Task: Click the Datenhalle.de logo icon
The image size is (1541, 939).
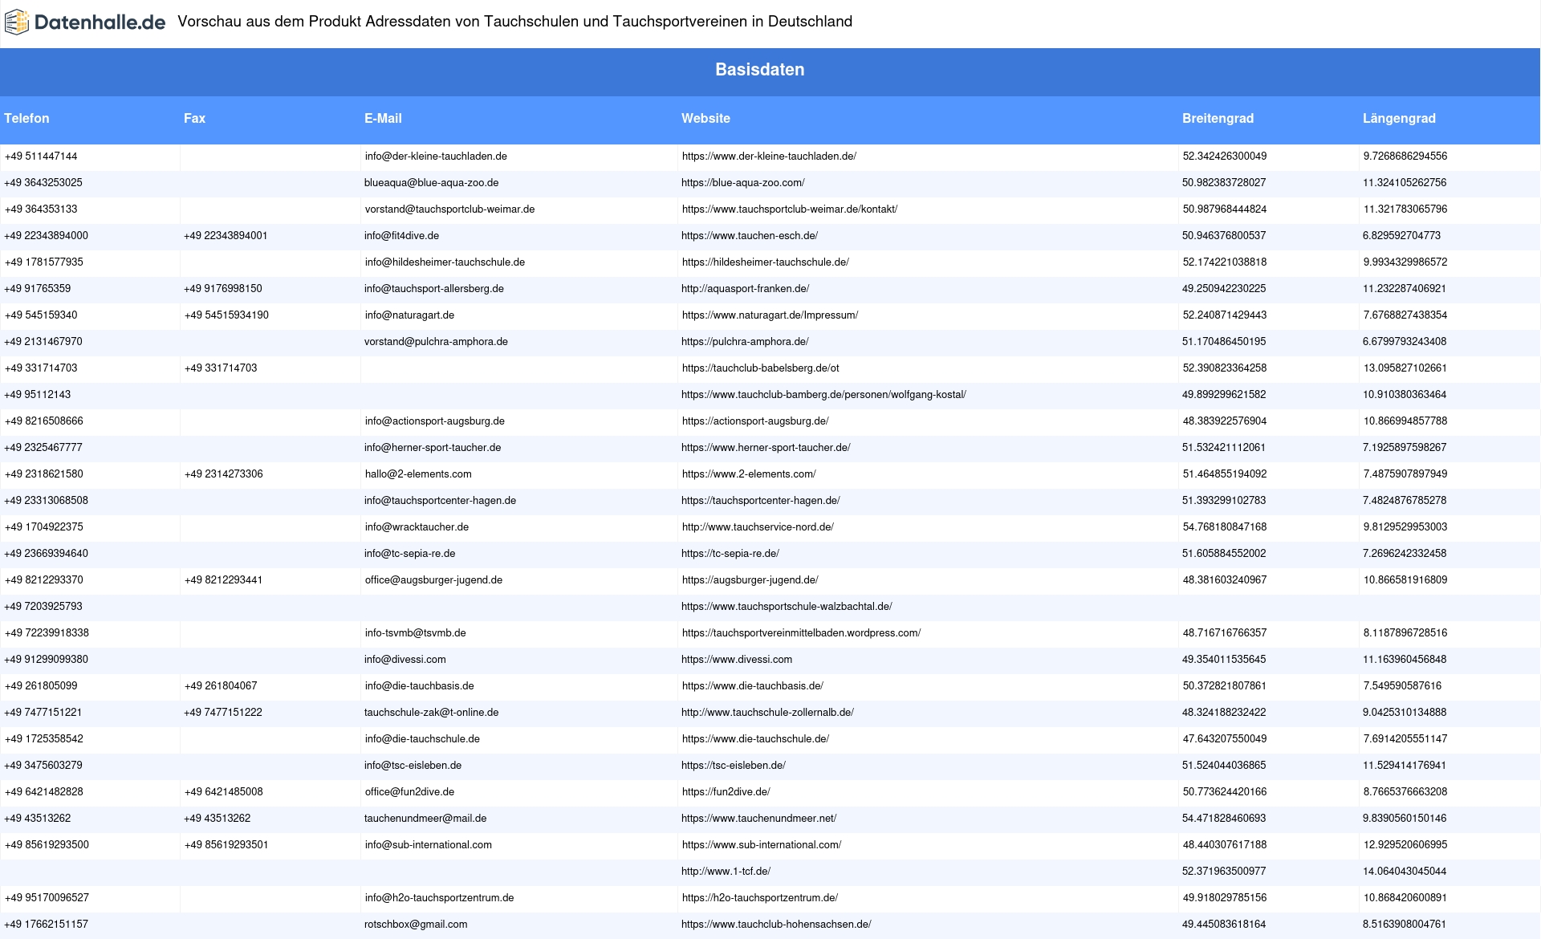Action: click(17, 22)
